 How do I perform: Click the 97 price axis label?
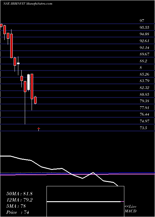pyautogui.click(x=142, y=21)
